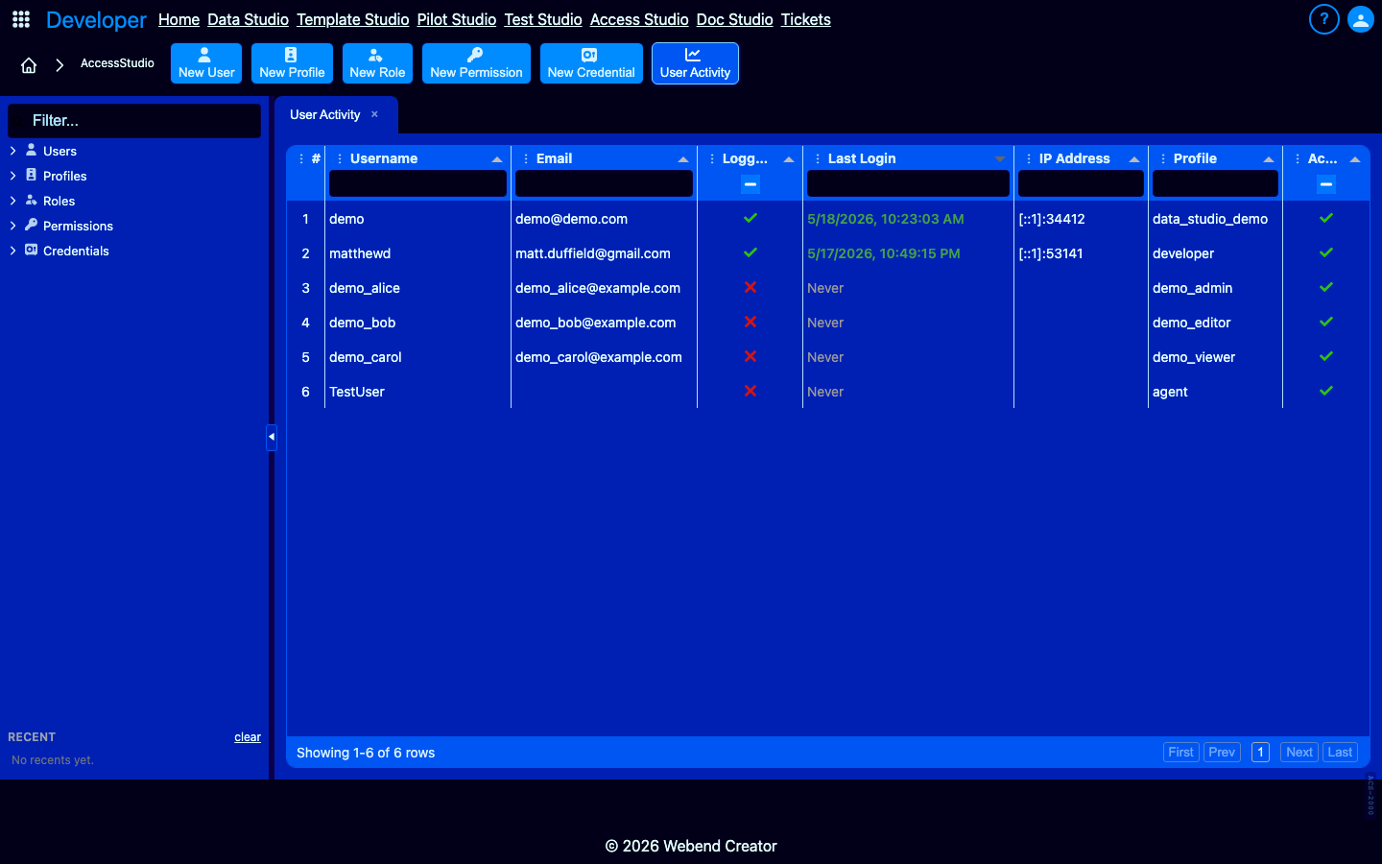Click the home breadcrumb icon
The width and height of the screenshot is (1382, 864).
click(x=29, y=65)
